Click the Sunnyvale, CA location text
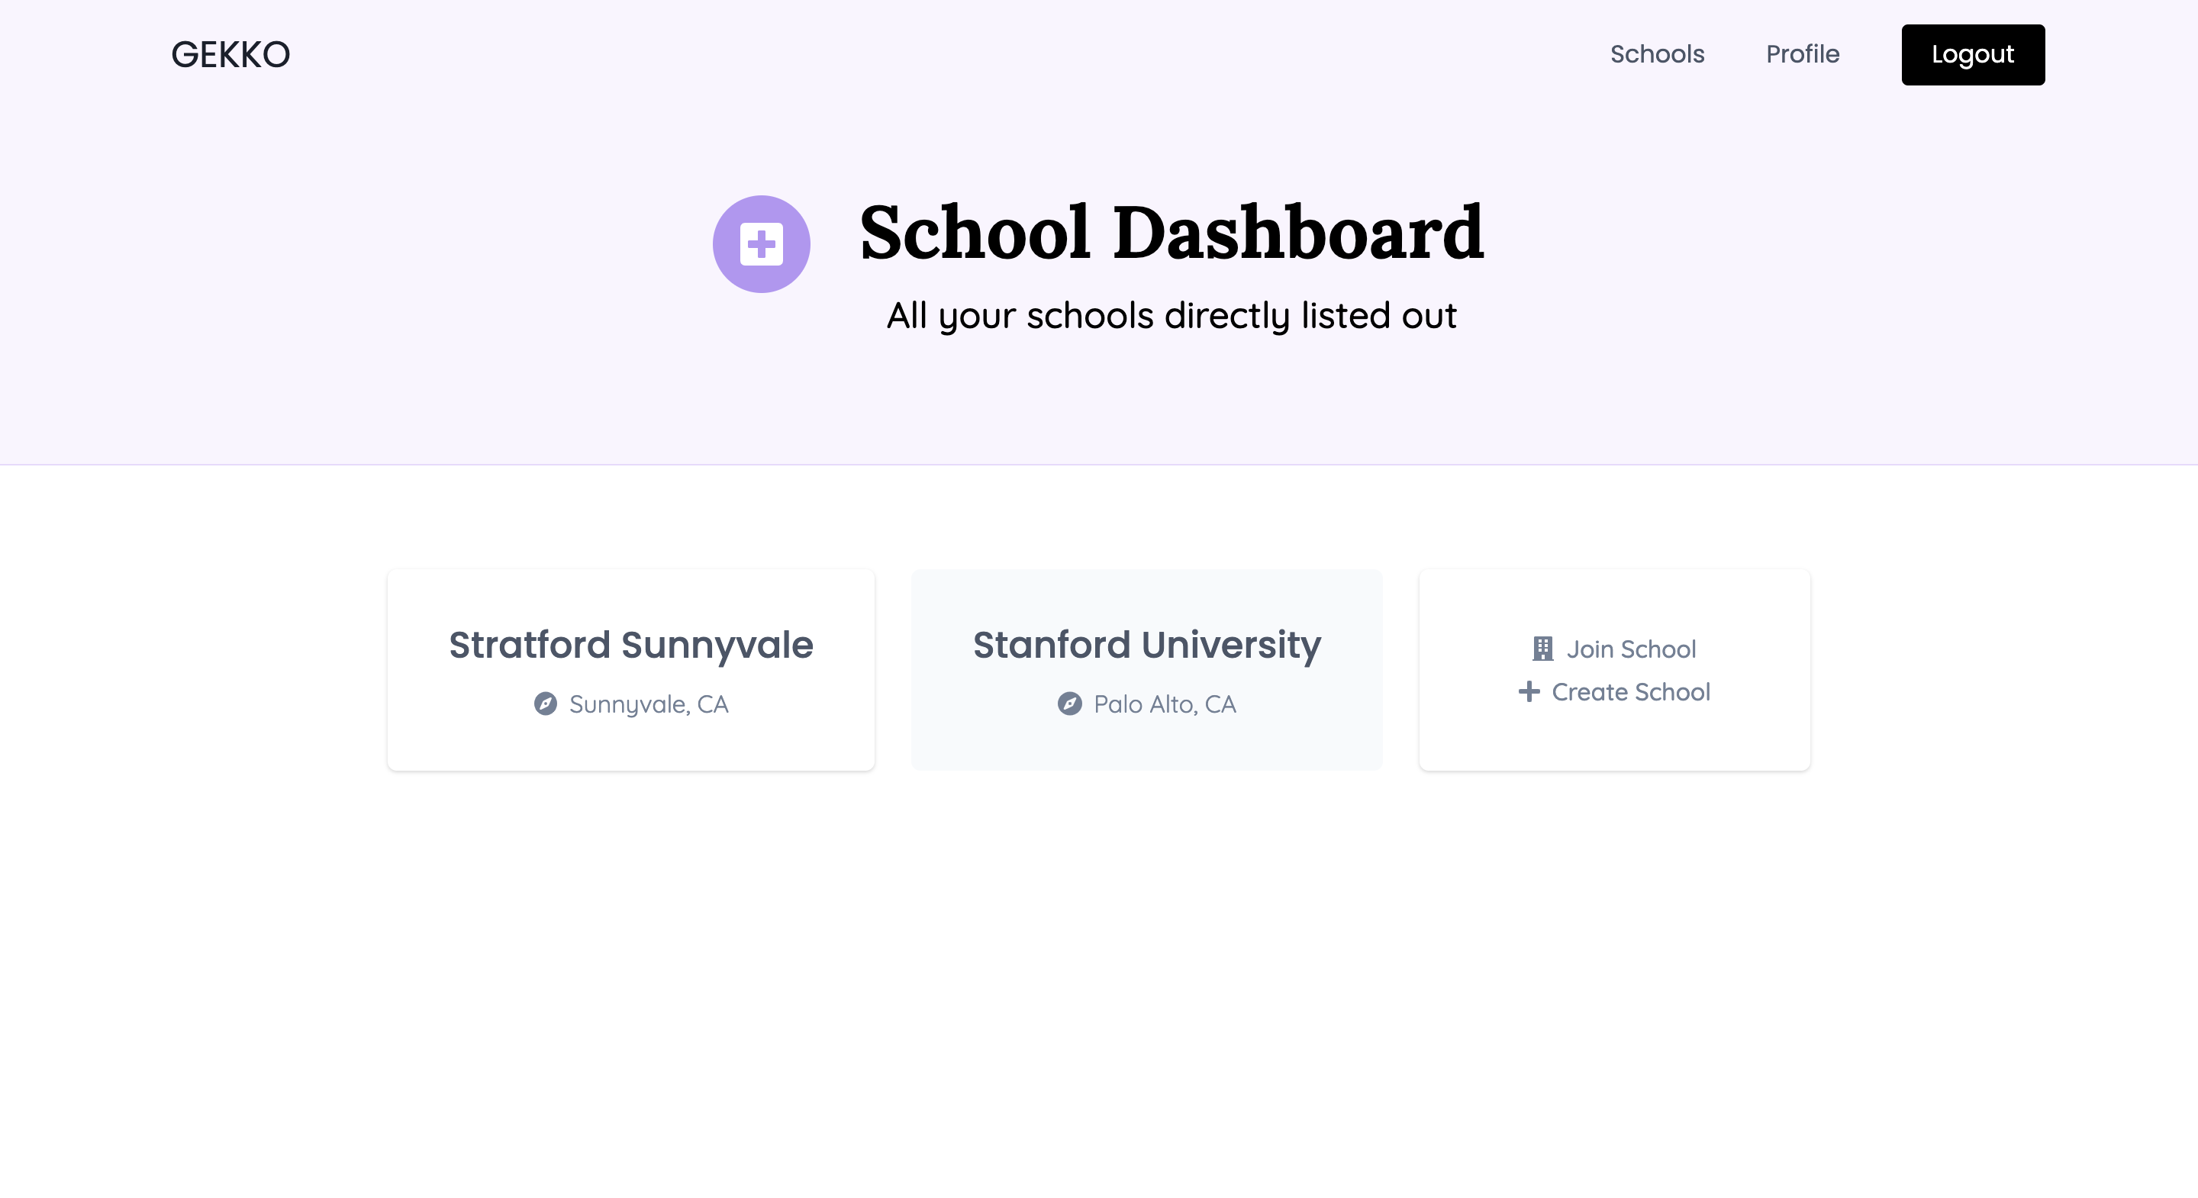This screenshot has width=2198, height=1198. (648, 704)
